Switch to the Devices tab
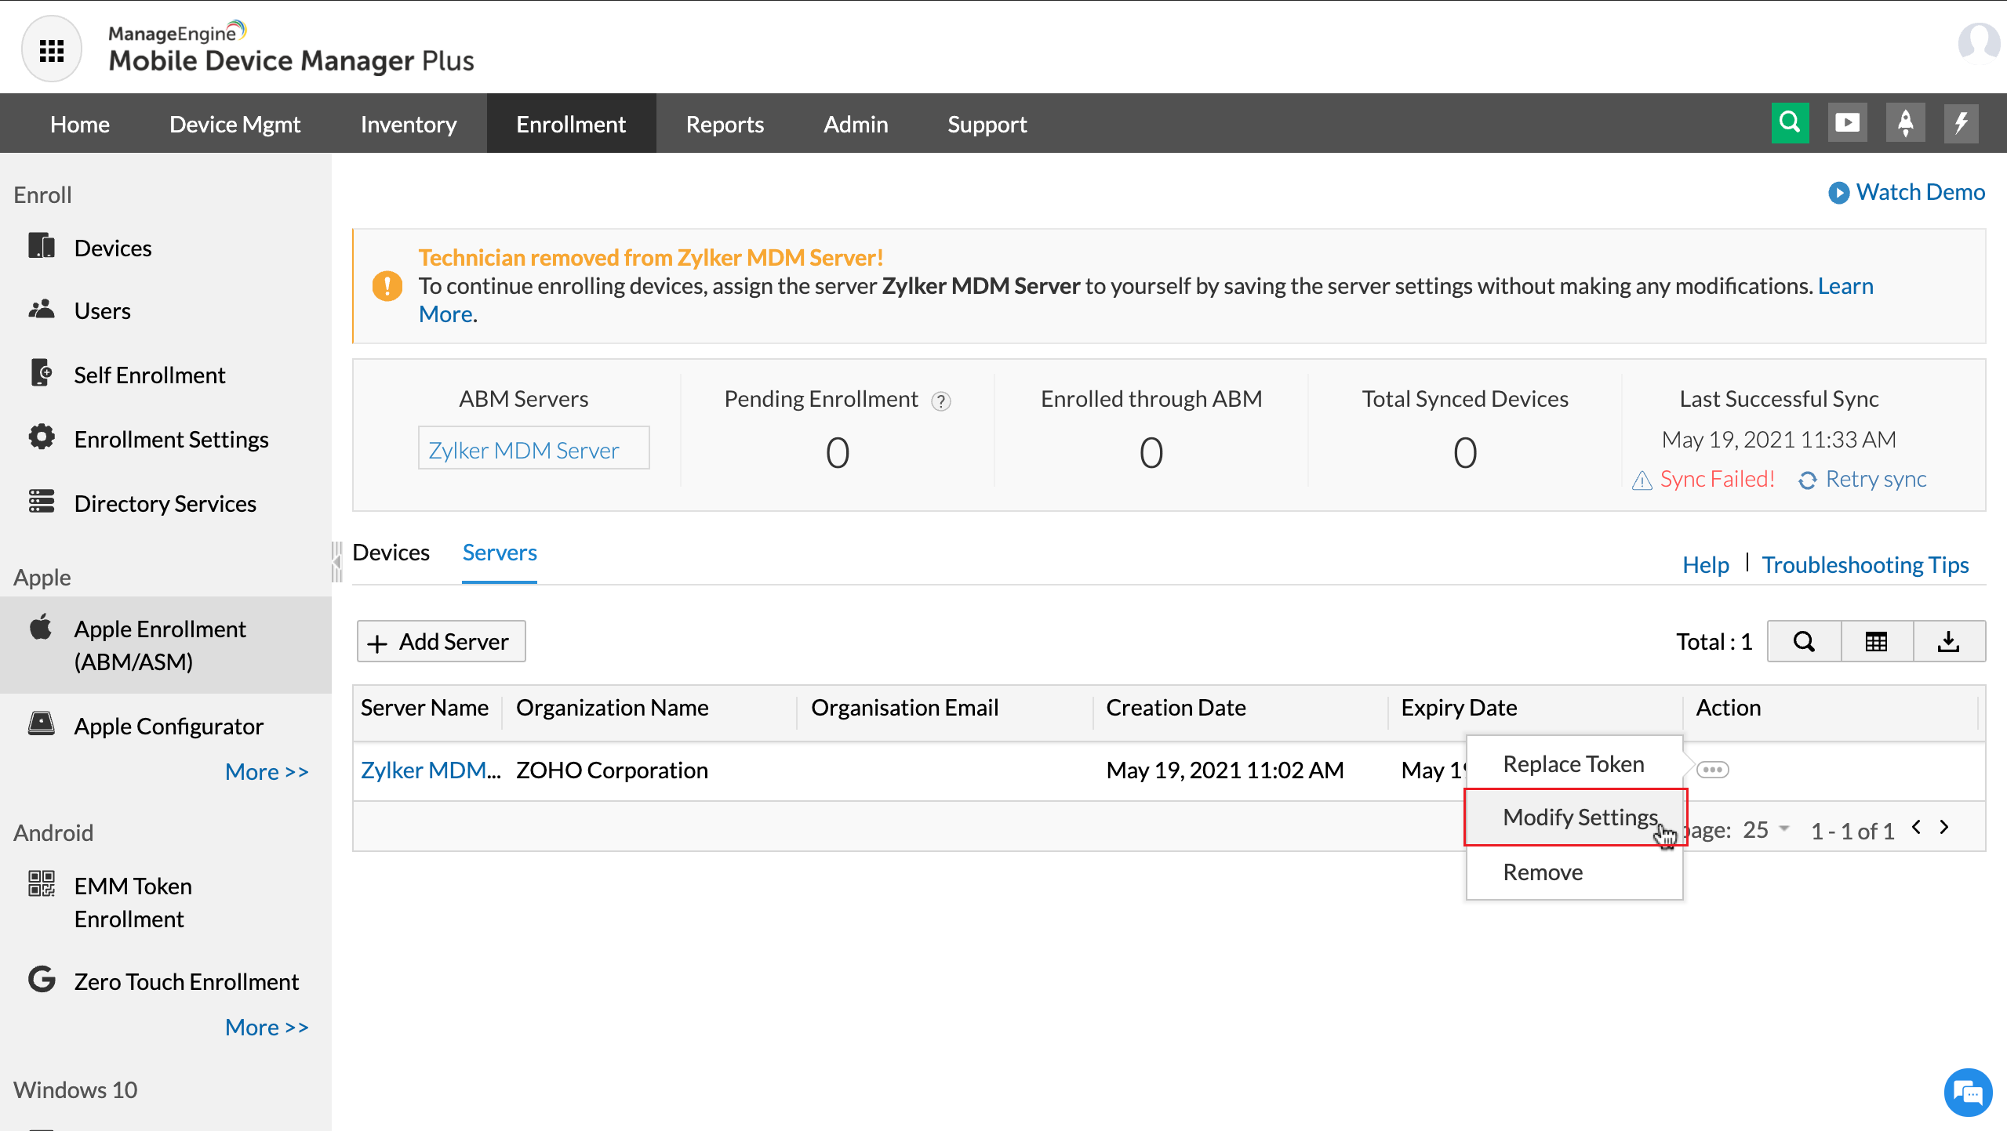This screenshot has width=2007, height=1131. [x=391, y=553]
